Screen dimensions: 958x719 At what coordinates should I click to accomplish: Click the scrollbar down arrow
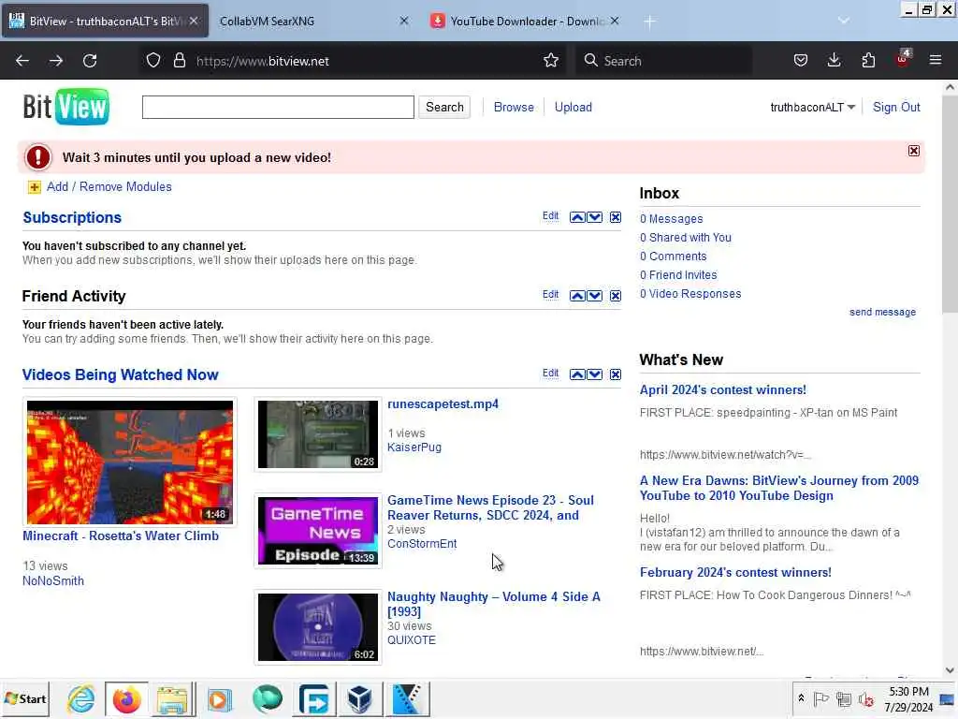click(950, 670)
